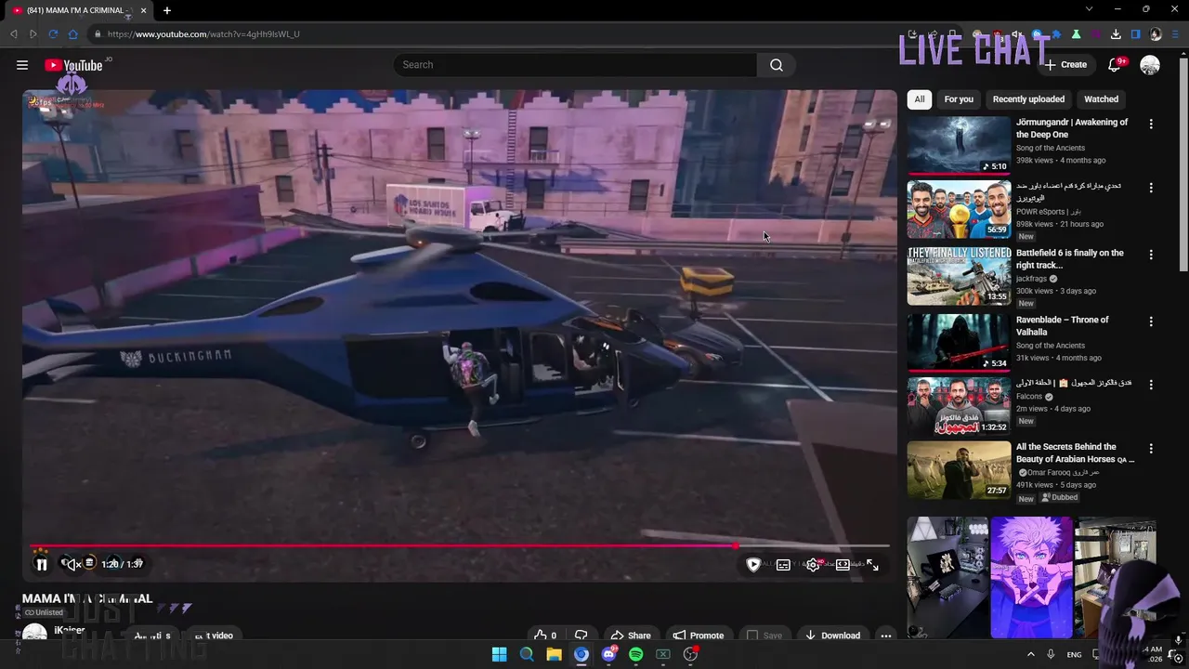Open options for Arabian Horses video
Viewport: 1189px width, 669px height.
click(1151, 449)
